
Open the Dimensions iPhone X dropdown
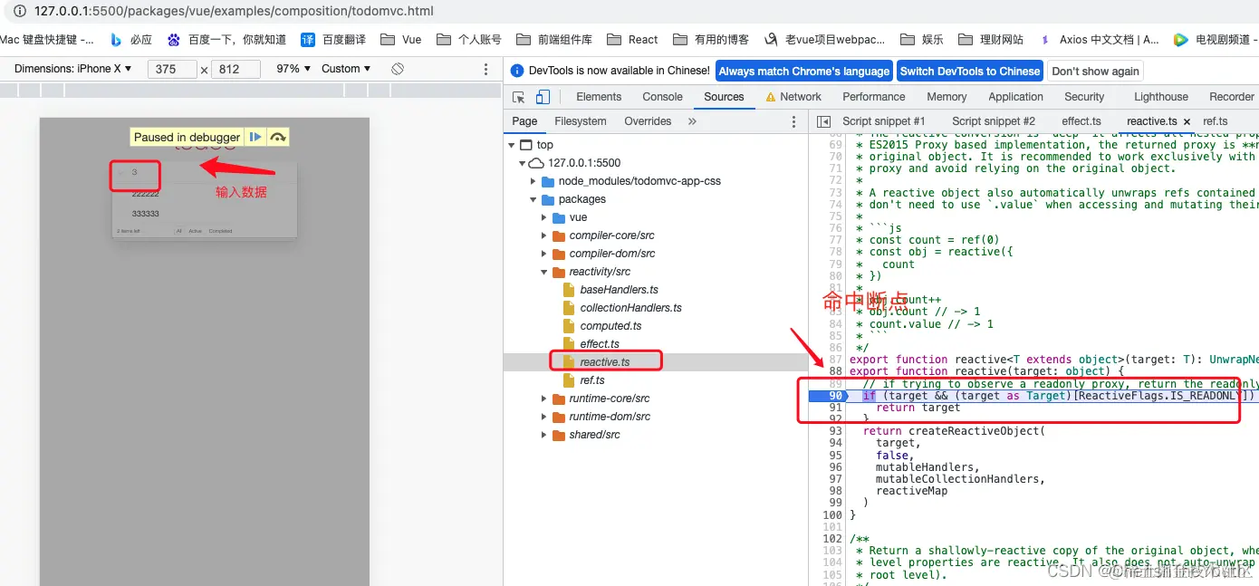pos(72,69)
